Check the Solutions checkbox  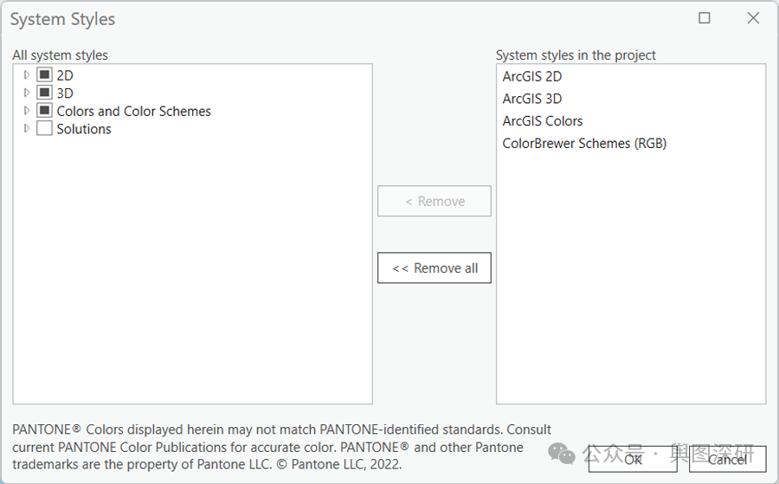click(44, 129)
